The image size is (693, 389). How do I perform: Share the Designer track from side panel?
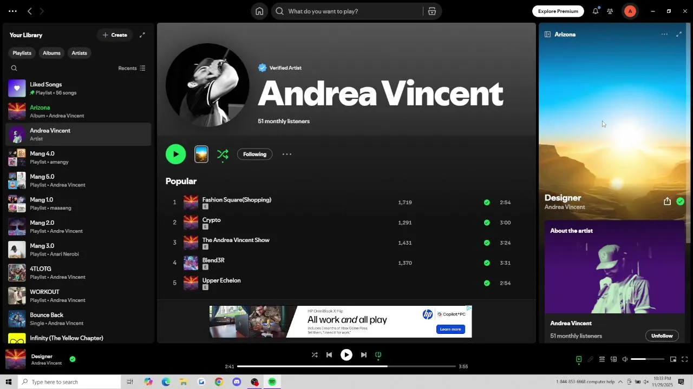(667, 202)
